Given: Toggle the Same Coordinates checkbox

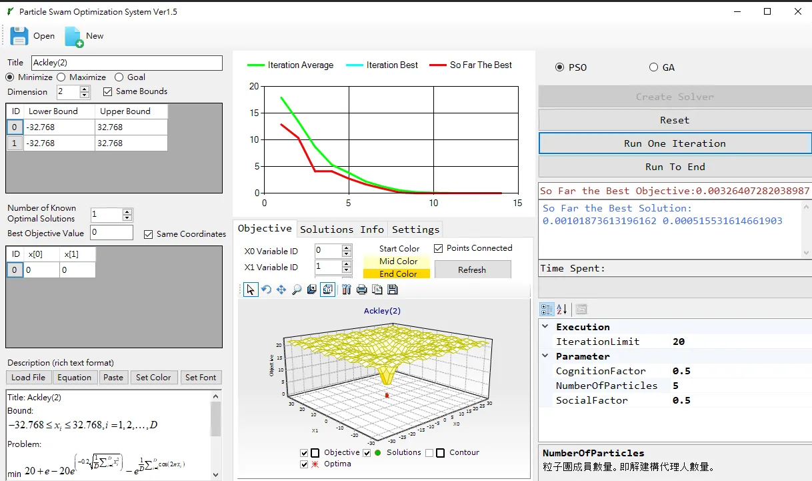Looking at the screenshot, I should (x=149, y=234).
